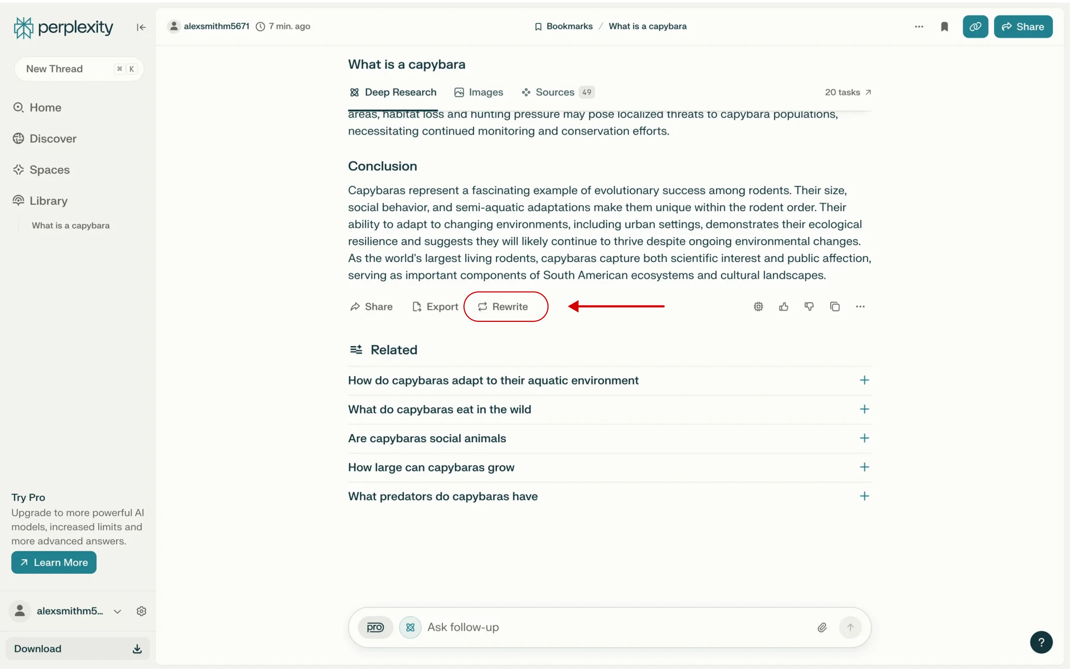Screen dimensions: 1070x669
Task: Select the Discover sidebar icon
Action: pyautogui.click(x=18, y=138)
